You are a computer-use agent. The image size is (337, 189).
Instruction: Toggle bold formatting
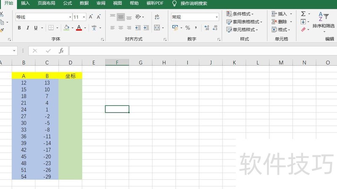[x=19, y=28]
